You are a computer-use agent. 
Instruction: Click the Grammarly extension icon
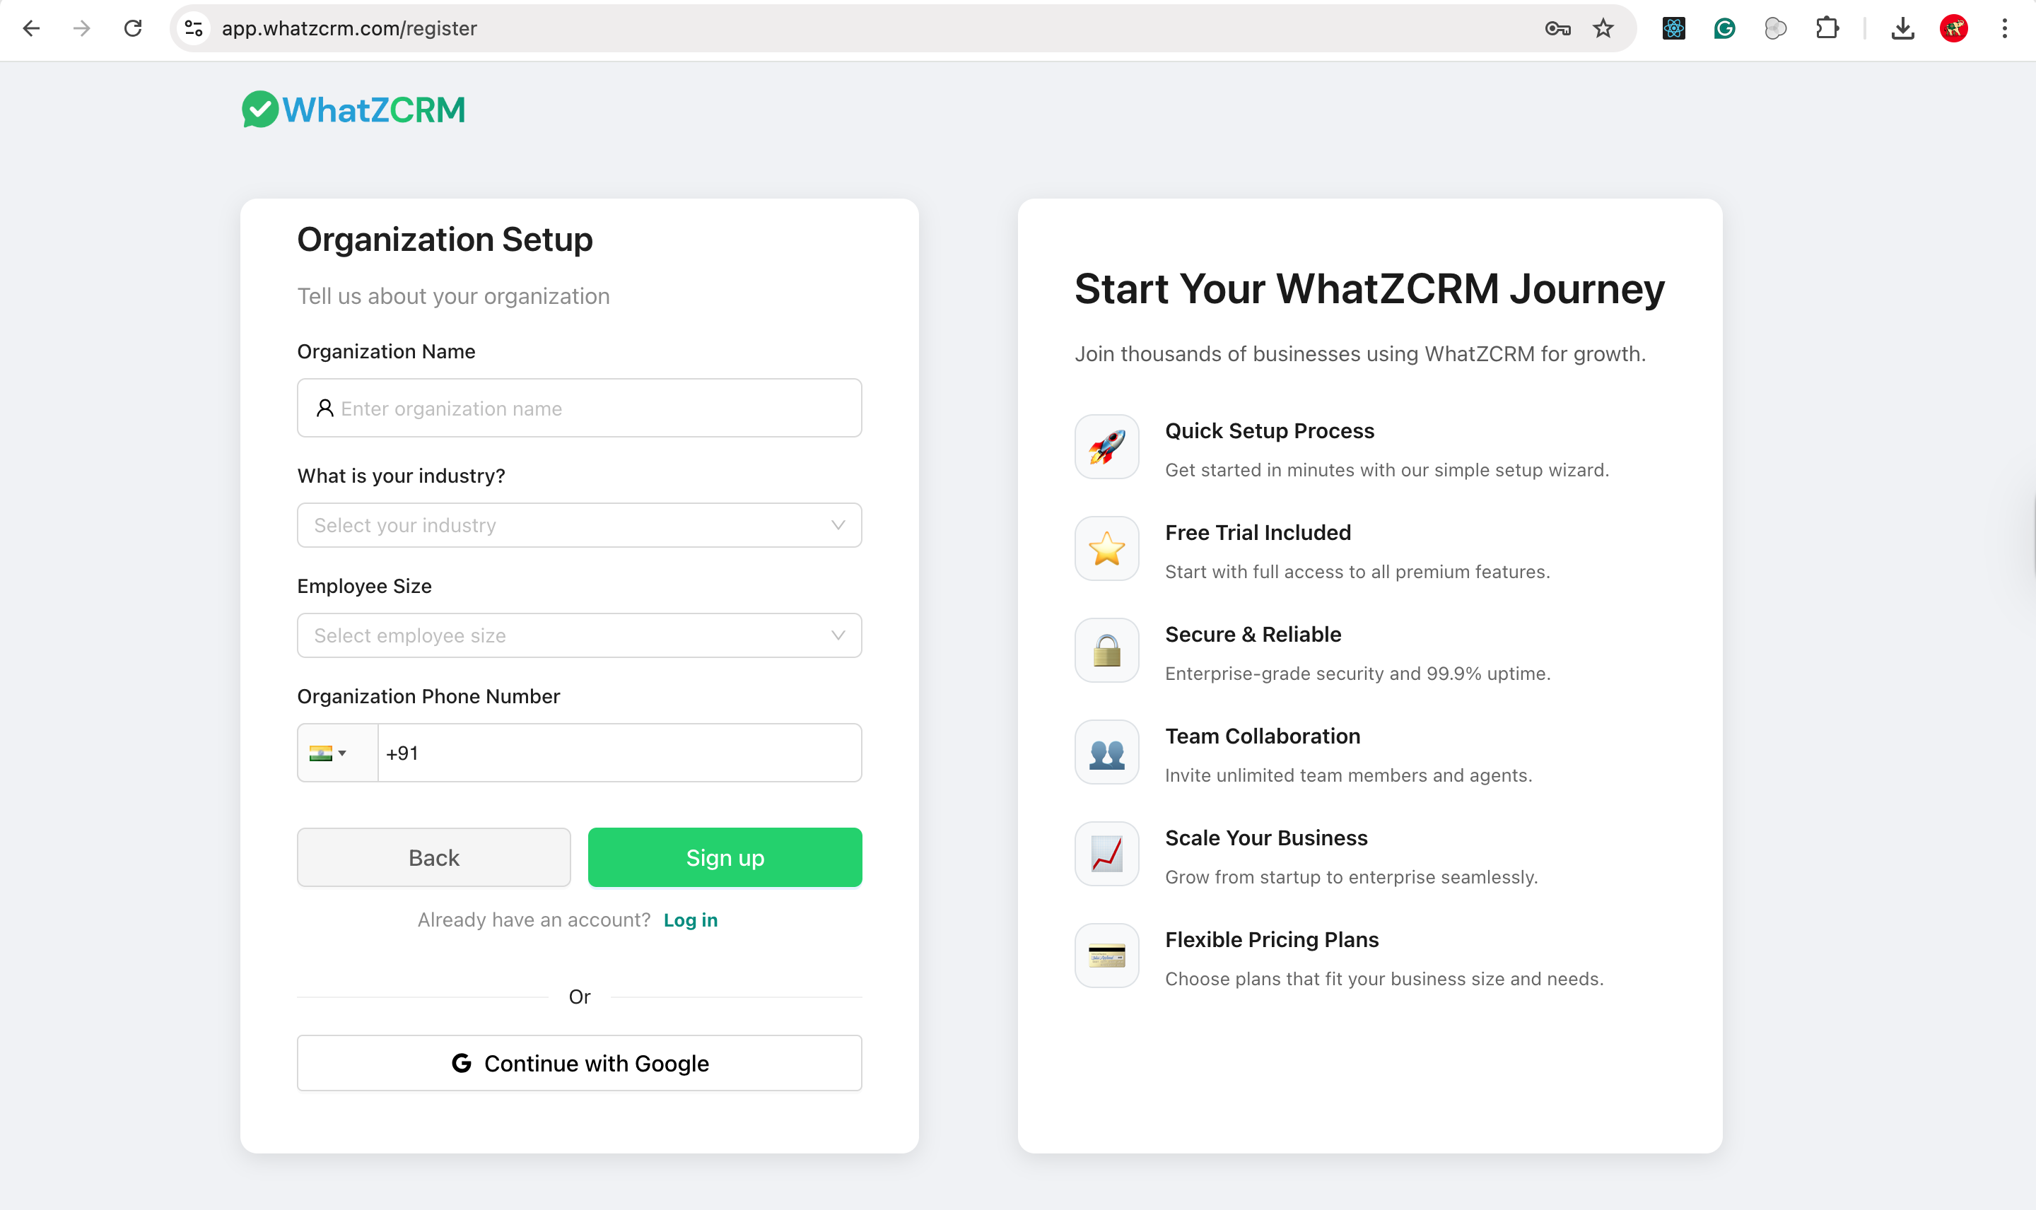click(x=1724, y=28)
